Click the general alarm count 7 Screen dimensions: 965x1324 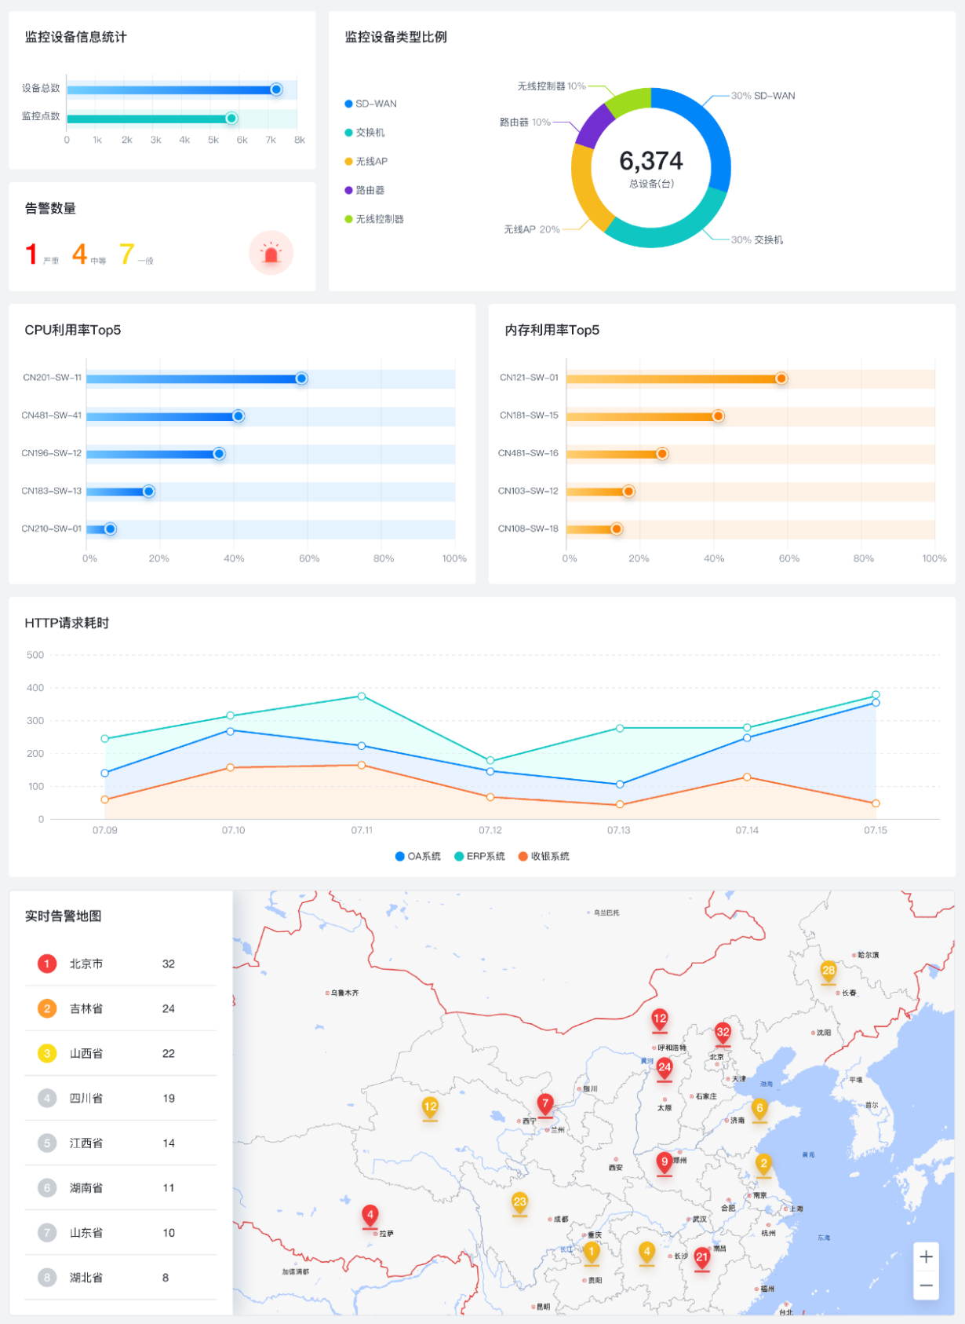[126, 254]
